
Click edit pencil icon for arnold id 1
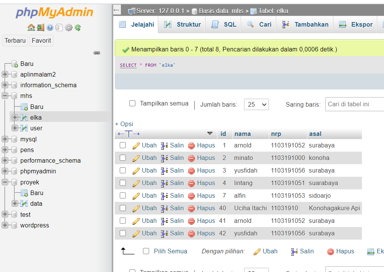136,146
